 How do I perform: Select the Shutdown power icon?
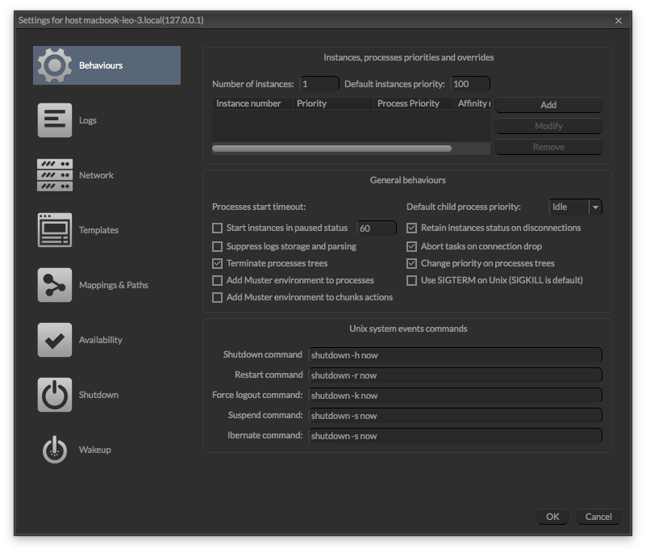click(54, 395)
